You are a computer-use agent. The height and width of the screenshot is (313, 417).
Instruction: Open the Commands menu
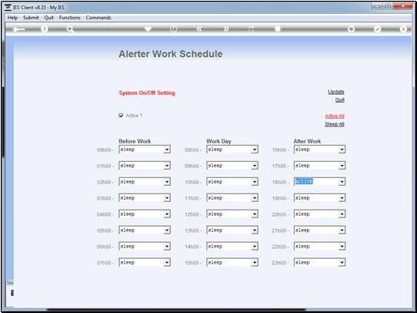[98, 18]
